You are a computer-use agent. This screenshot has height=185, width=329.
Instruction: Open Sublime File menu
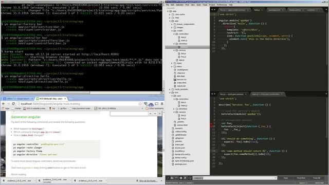tap(168, 5)
